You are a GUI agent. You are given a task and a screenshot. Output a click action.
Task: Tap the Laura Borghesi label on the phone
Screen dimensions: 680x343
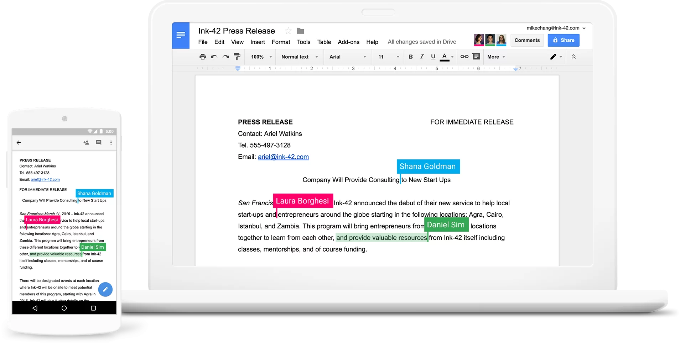click(42, 220)
